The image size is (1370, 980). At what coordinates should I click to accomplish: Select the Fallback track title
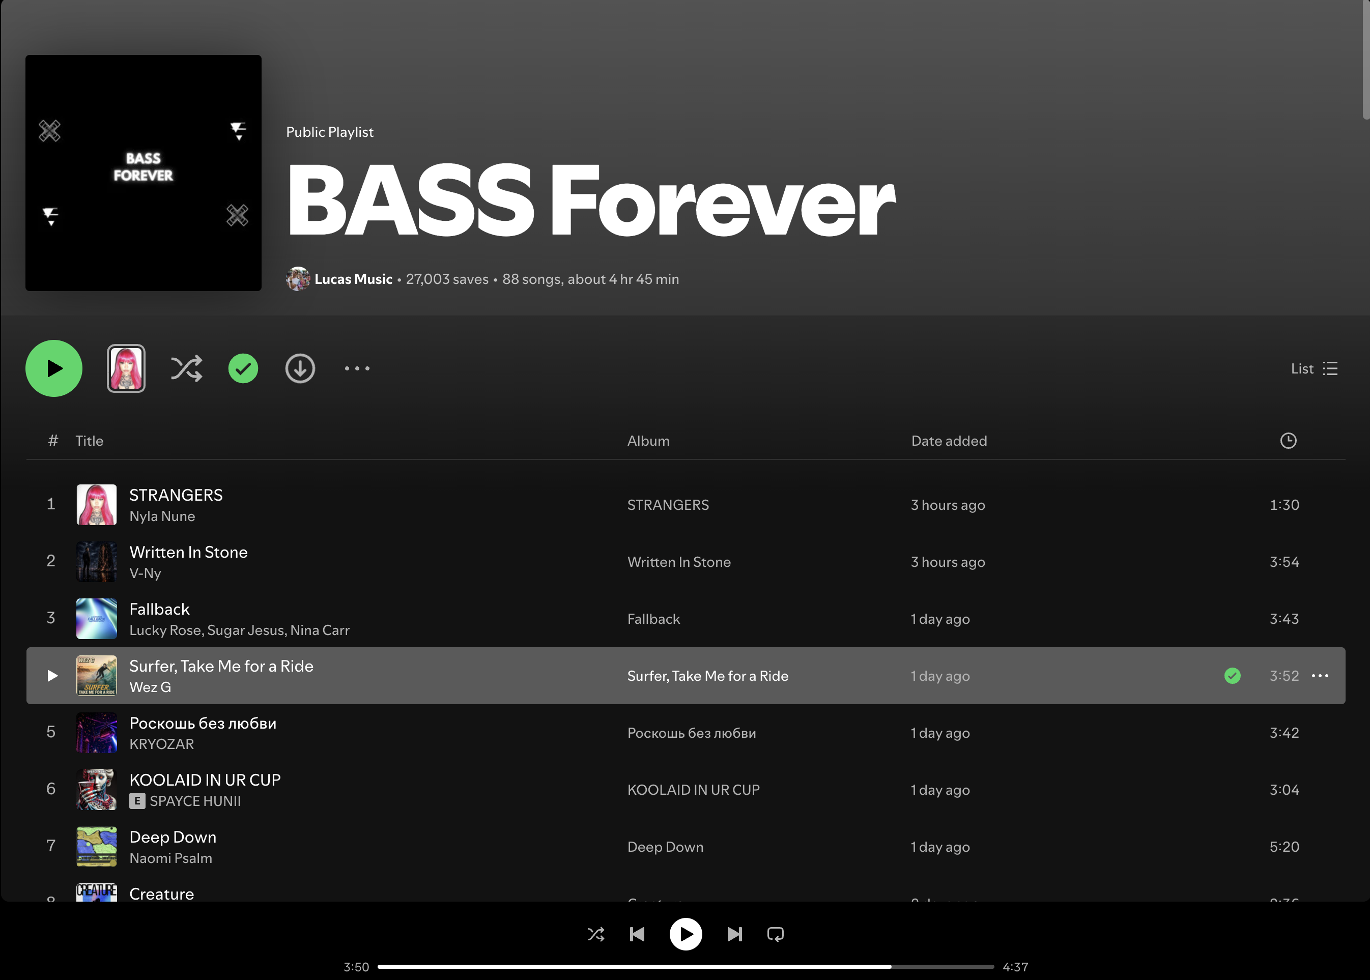click(x=159, y=609)
